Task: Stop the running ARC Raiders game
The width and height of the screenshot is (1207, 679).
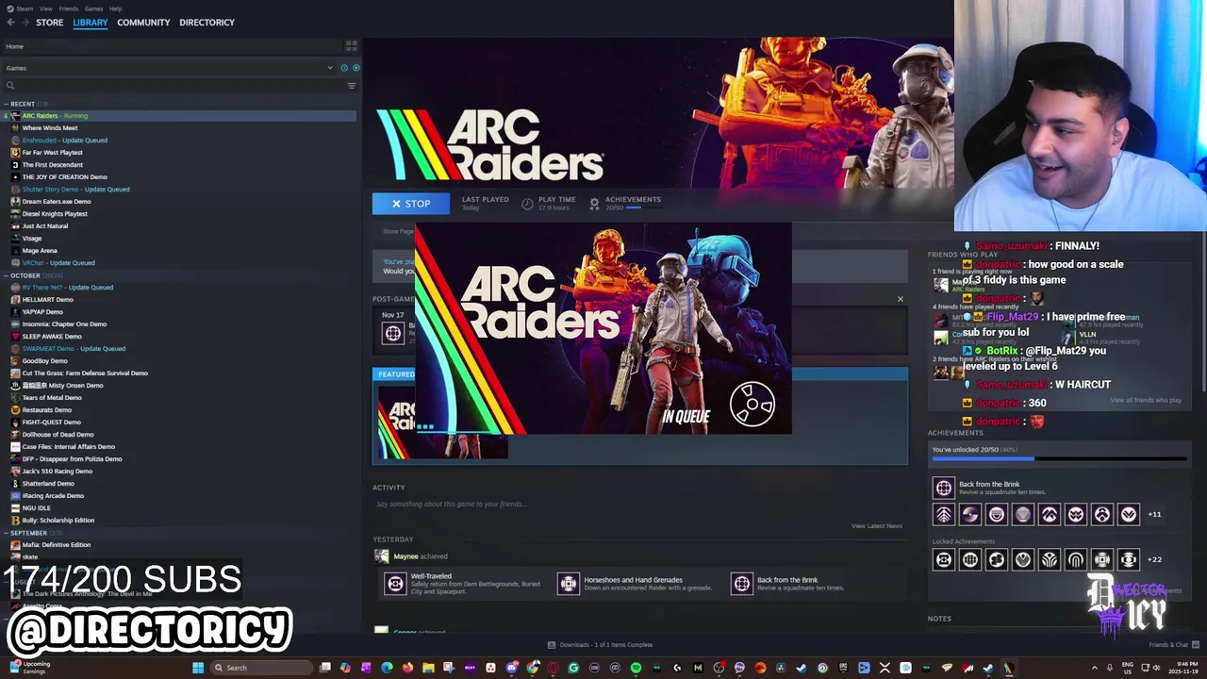Action: [410, 204]
